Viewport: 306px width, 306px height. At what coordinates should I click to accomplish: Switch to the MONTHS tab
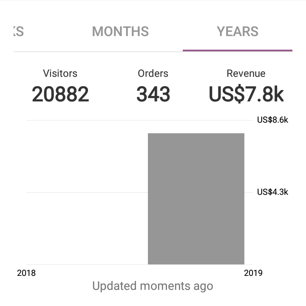tap(120, 32)
